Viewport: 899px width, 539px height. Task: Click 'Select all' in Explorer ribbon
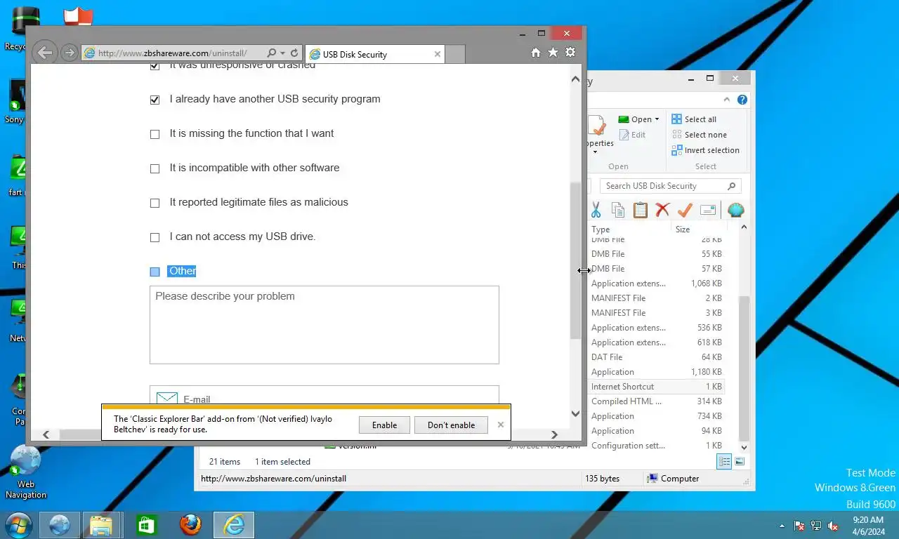click(x=694, y=119)
